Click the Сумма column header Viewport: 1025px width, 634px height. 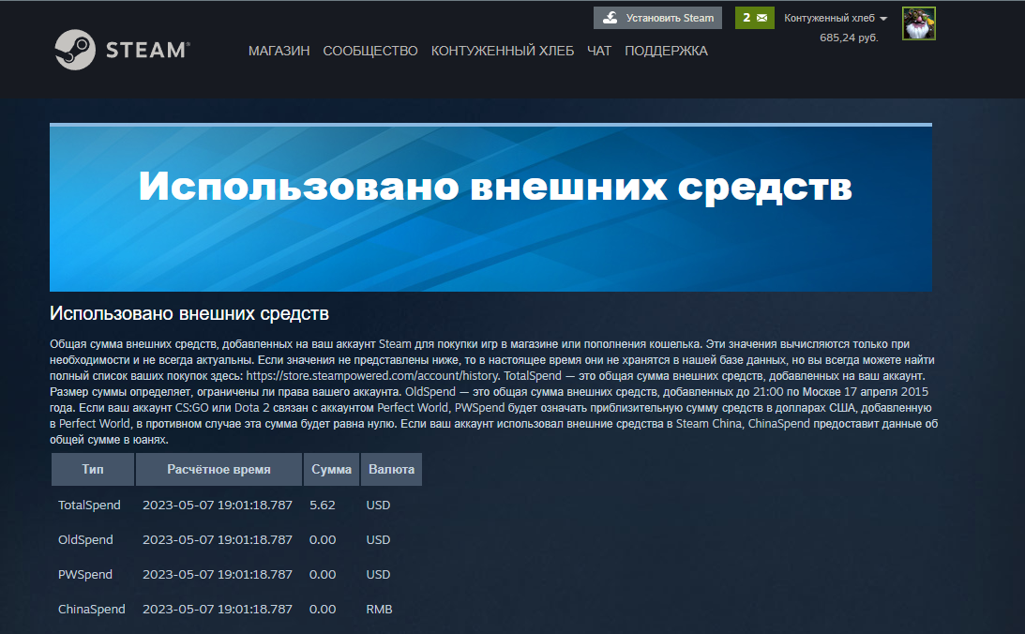[x=331, y=469]
